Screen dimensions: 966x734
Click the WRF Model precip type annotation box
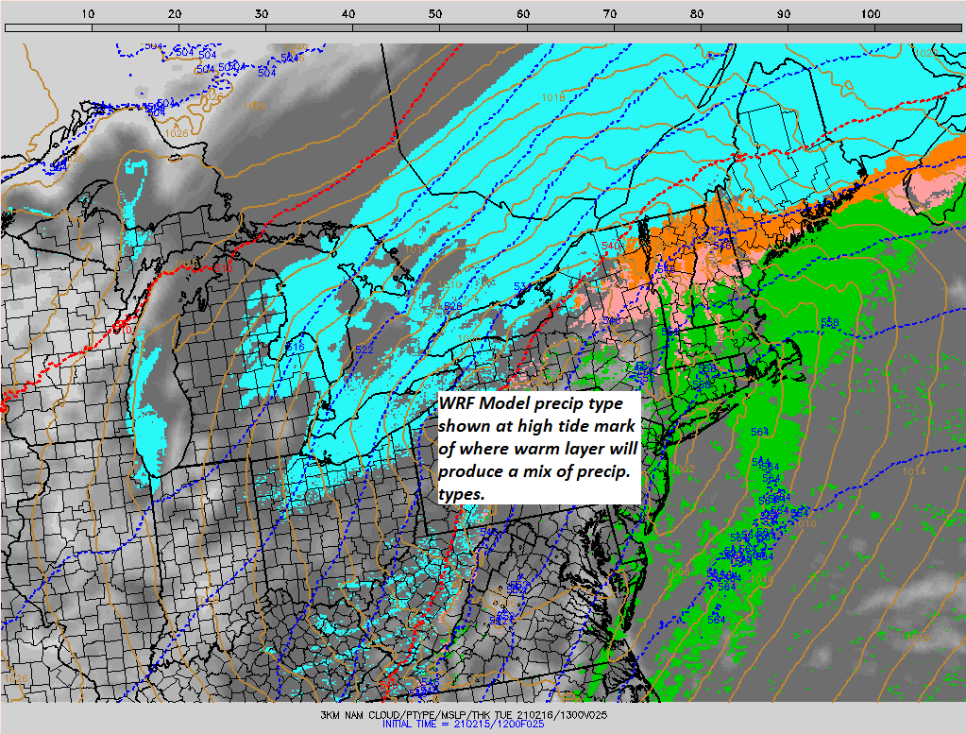tap(540, 449)
